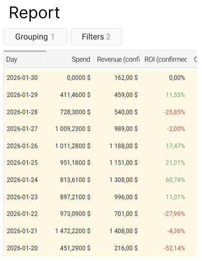Image resolution: width=202 pixels, height=261 pixels.
Task: Click the 60,76% ROI value
Action: coord(175,180)
